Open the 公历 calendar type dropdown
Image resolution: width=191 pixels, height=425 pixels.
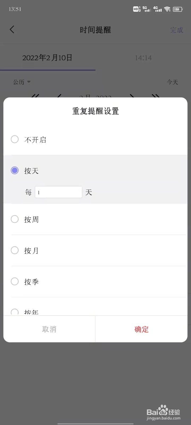pyautogui.click(x=22, y=82)
